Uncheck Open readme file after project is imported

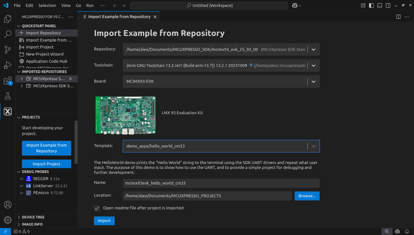(97, 208)
